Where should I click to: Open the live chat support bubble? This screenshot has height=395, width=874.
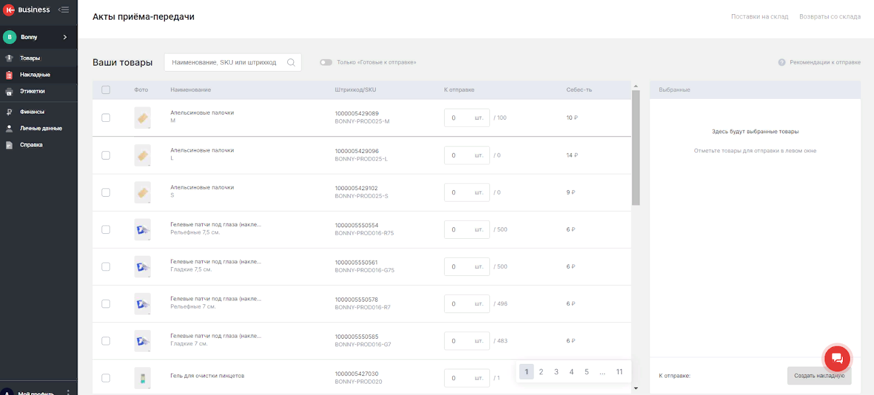(x=837, y=358)
